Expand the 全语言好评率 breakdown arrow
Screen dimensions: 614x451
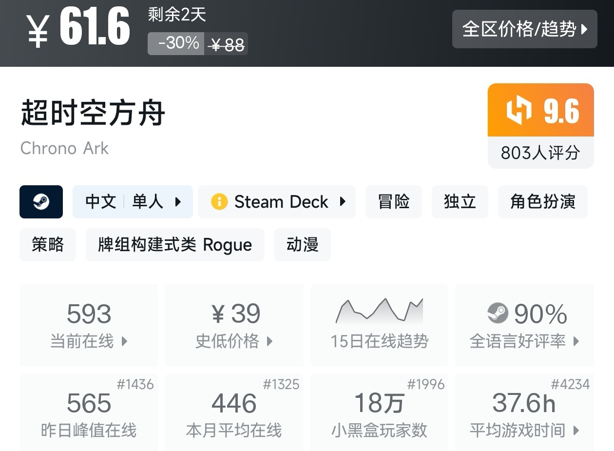pos(576,341)
